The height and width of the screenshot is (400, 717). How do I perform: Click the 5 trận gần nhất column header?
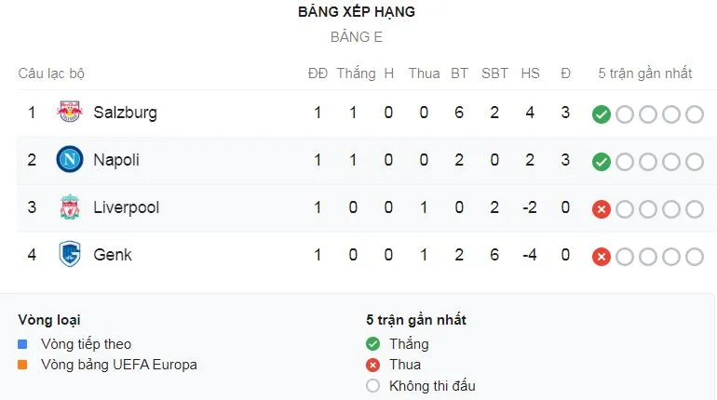click(645, 73)
